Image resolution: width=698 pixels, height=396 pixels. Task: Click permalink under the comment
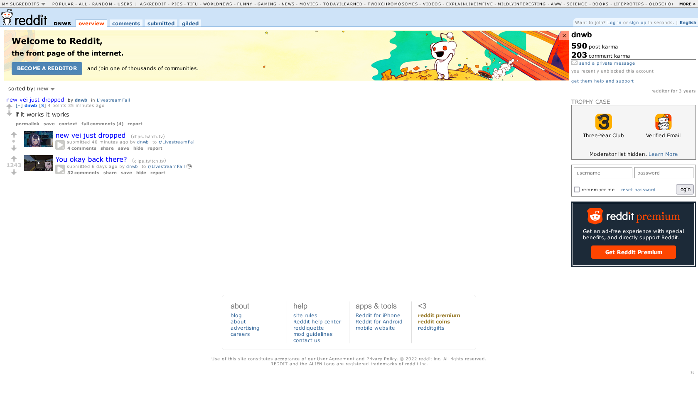[x=27, y=124]
